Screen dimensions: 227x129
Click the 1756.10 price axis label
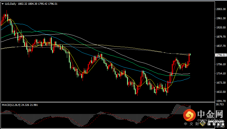pyautogui.click(x=221, y=64)
